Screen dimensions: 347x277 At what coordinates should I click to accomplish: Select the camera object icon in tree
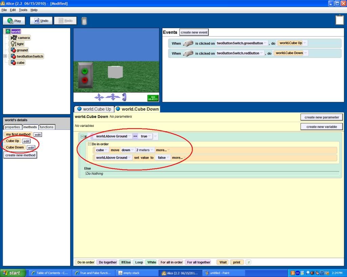pyautogui.click(x=14, y=38)
